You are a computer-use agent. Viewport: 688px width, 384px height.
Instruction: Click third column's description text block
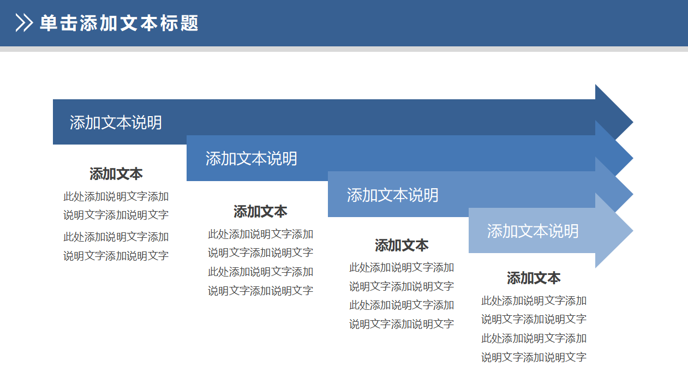point(402,296)
